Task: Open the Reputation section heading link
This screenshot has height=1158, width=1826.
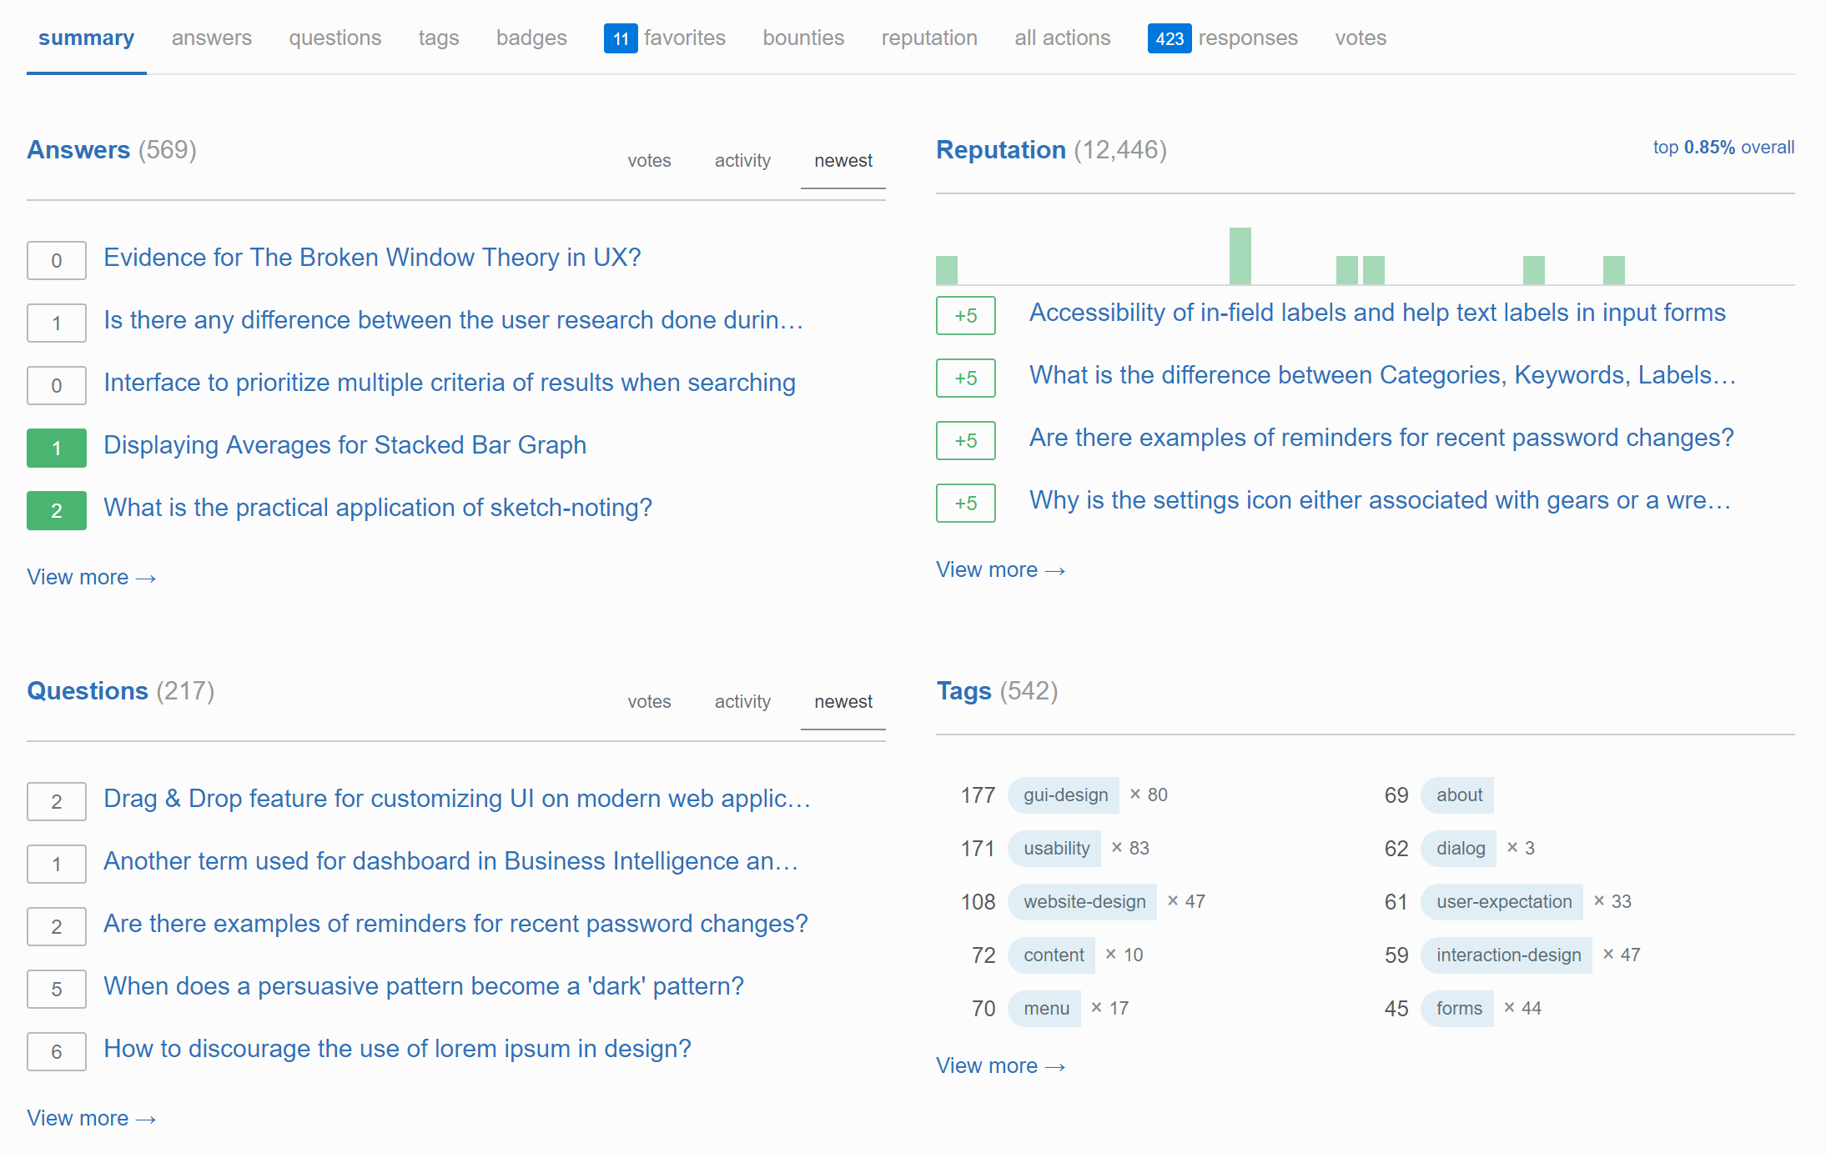Action: (1000, 150)
